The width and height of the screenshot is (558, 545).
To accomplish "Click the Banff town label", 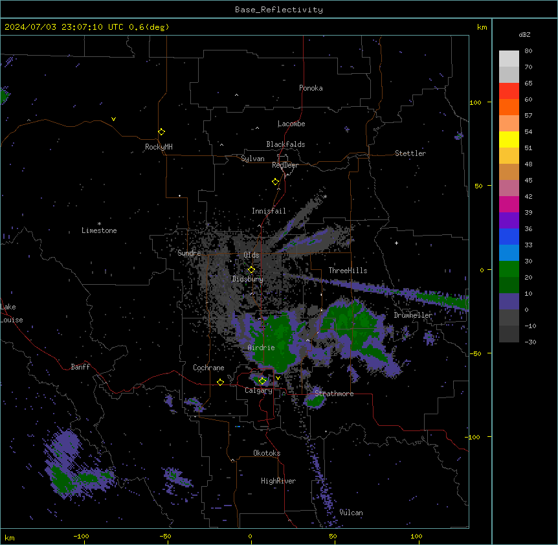I will (80, 367).
